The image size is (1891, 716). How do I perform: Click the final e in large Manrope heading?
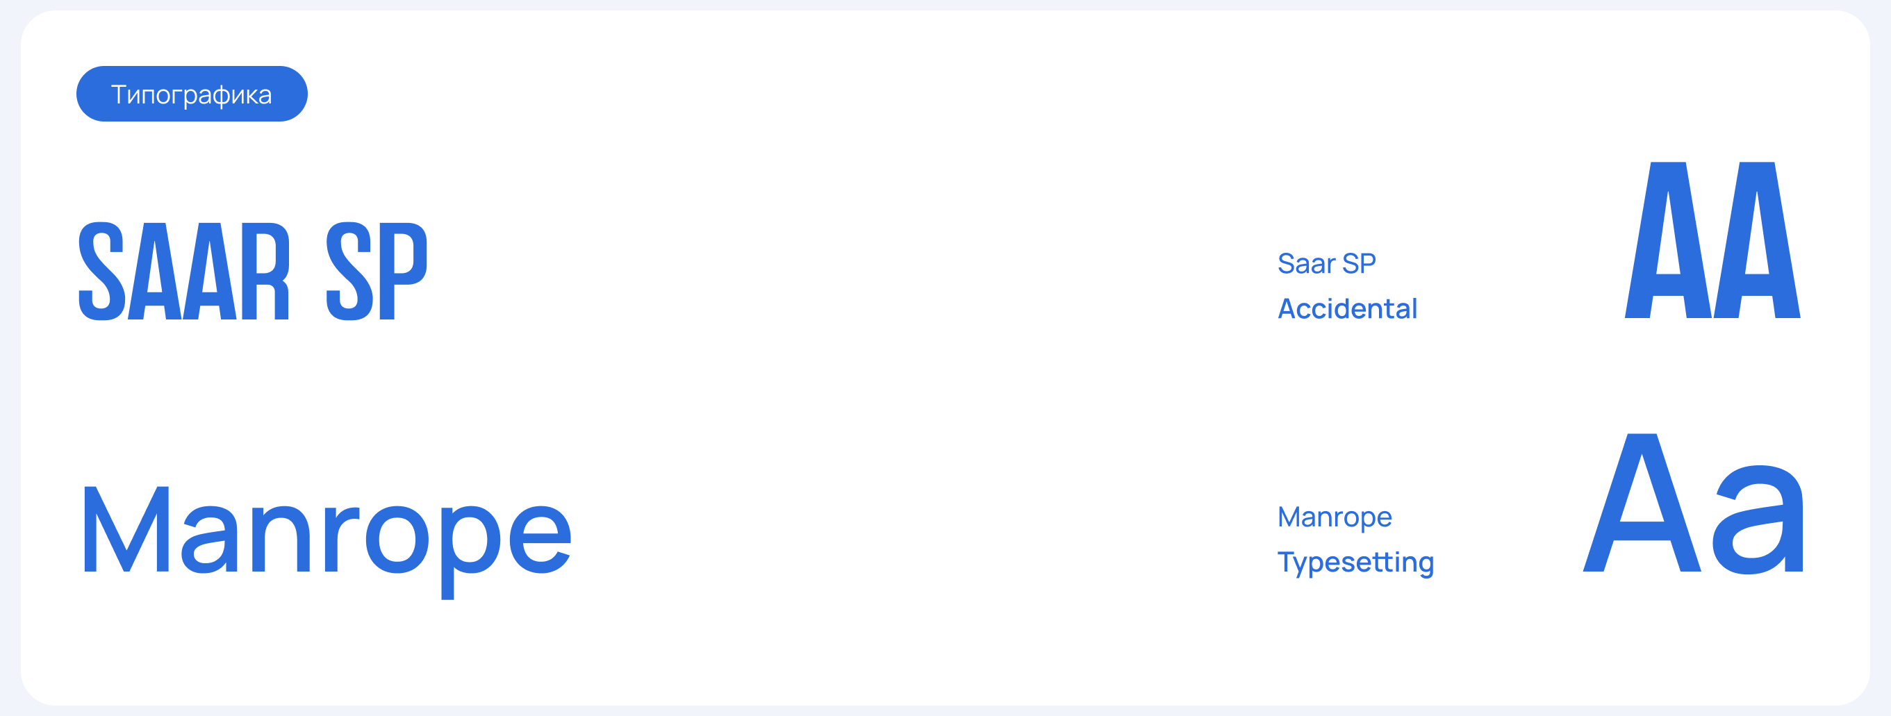(540, 538)
